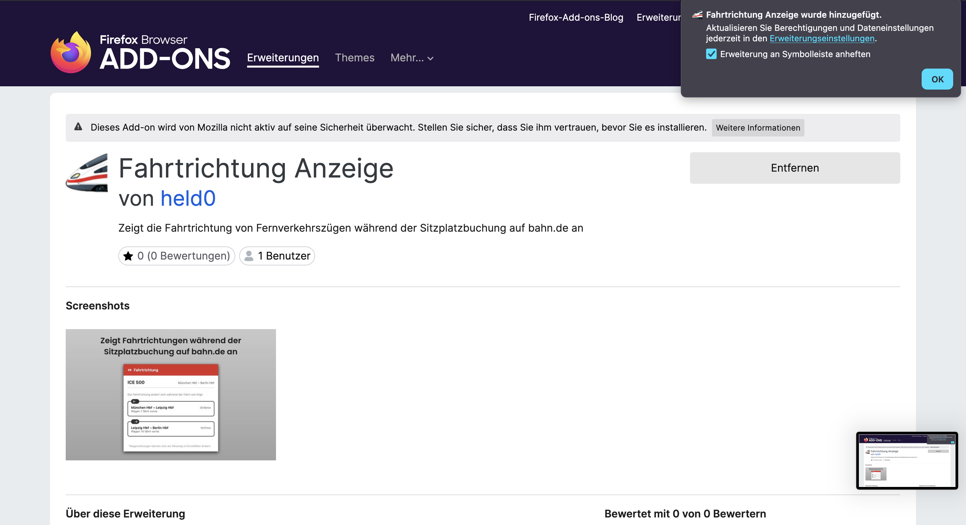Click the 1 Benutzer badge

click(277, 256)
